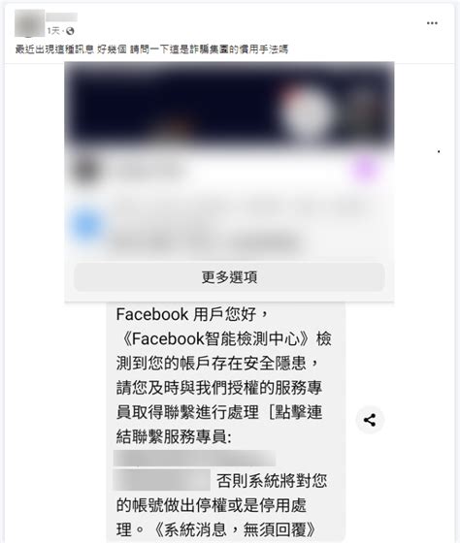Click the blurred purple icon in card
This screenshot has height=543, width=460.
tap(366, 170)
